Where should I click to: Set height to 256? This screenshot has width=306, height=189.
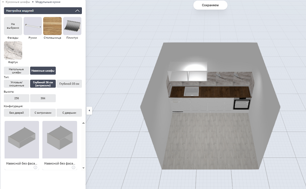tap(16, 98)
